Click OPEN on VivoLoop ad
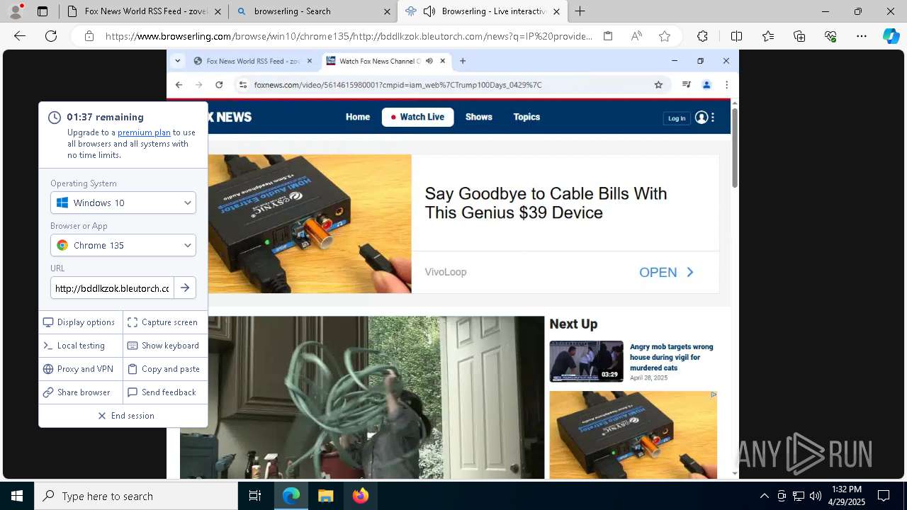The height and width of the screenshot is (510, 907). point(666,272)
